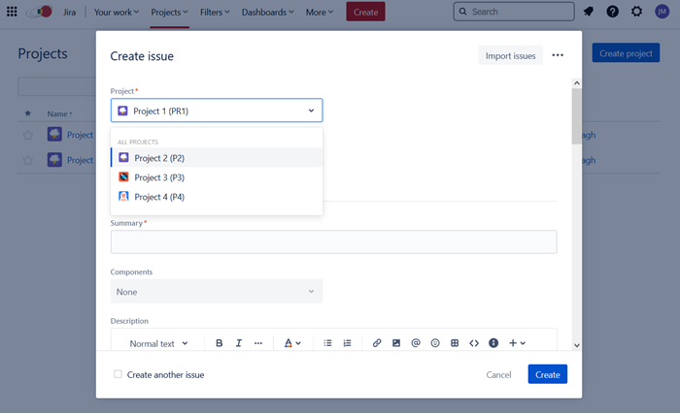The width and height of the screenshot is (680, 413).
Task: Open the Components None dropdown
Action: pos(217,292)
